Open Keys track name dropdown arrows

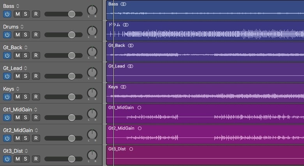pyautogui.click(x=18, y=89)
